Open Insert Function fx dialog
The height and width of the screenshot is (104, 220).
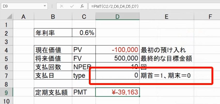point(82,6)
